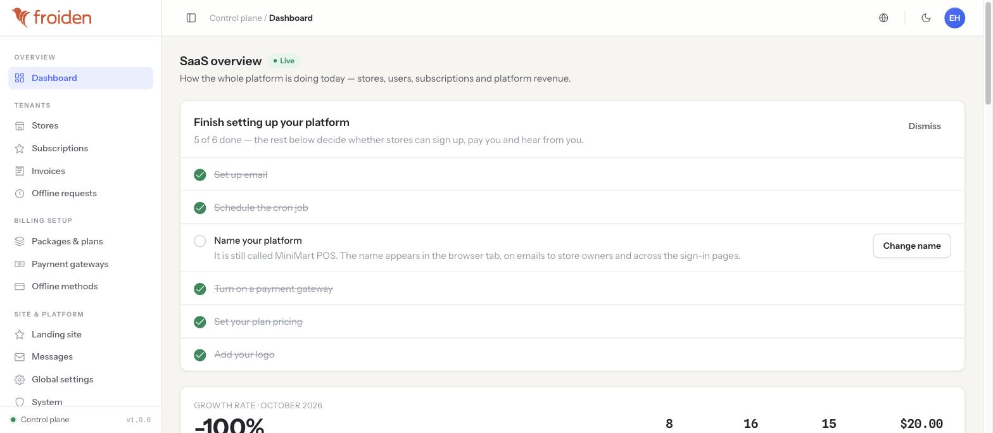The image size is (993, 433).
Task: Click the empty circle beside Name your platform
Action: coord(200,241)
